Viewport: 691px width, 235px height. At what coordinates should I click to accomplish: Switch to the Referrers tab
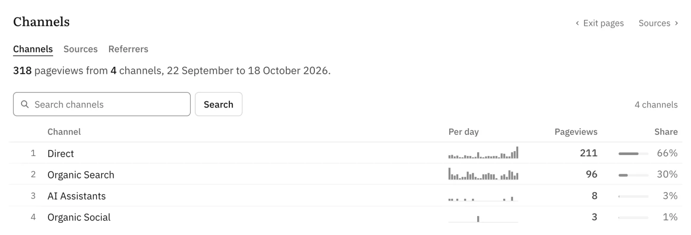coord(128,49)
